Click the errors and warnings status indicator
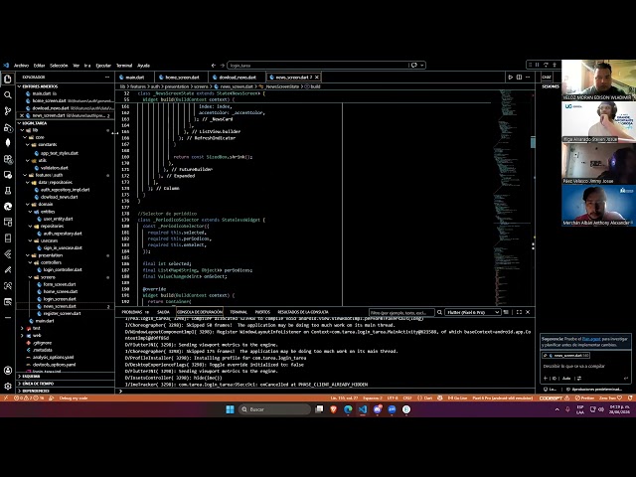Image resolution: width=636 pixels, height=477 pixels. click(x=29, y=398)
